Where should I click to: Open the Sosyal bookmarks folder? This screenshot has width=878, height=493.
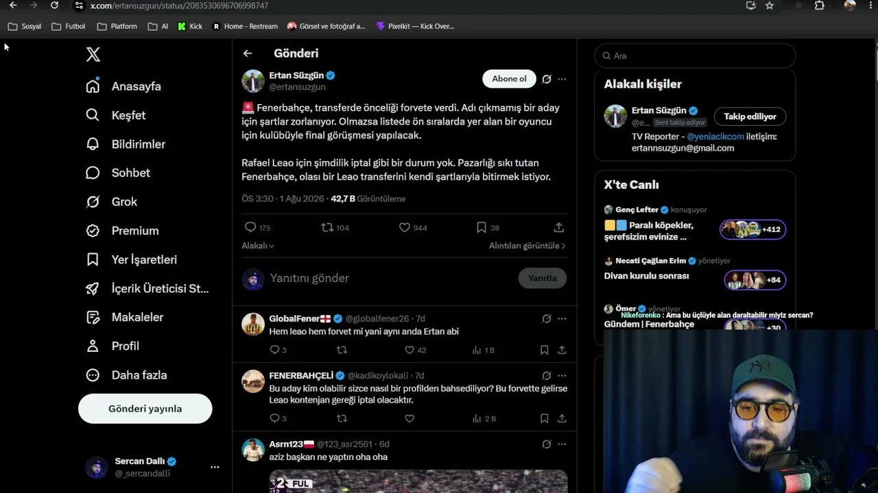24,27
